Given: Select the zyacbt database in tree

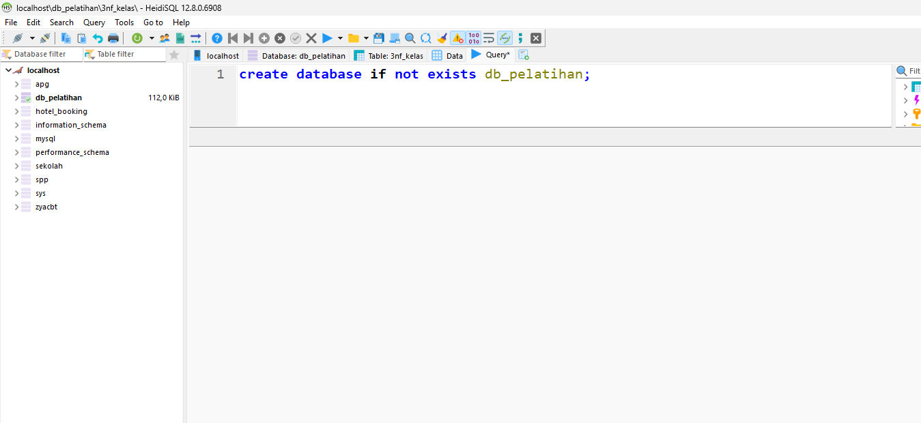Looking at the screenshot, I should coord(46,207).
